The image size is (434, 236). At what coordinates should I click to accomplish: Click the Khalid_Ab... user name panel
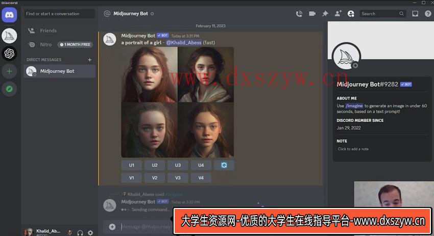(x=48, y=231)
